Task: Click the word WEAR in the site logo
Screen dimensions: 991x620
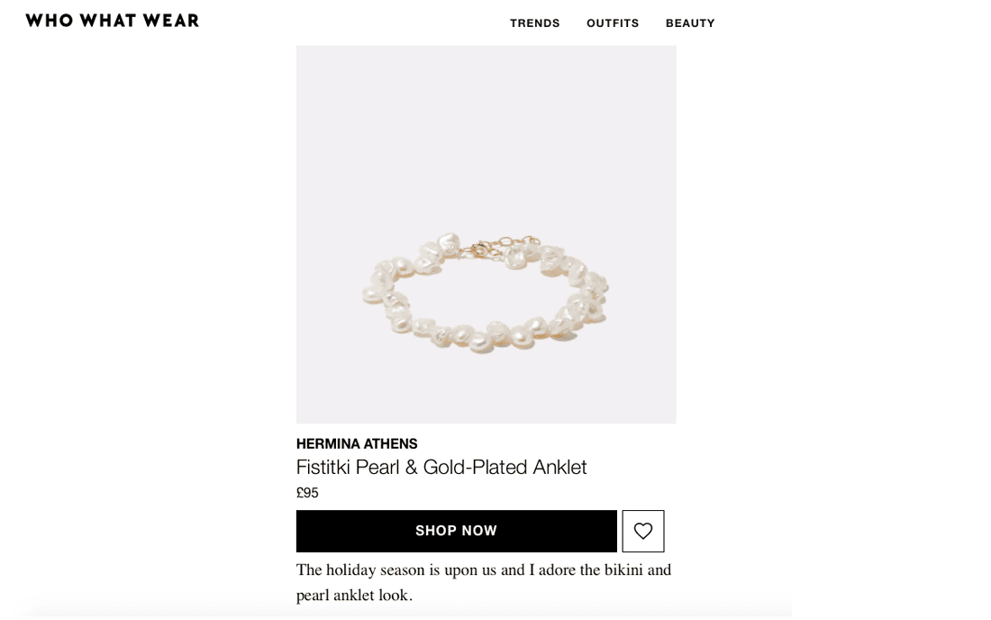Action: pos(170,21)
